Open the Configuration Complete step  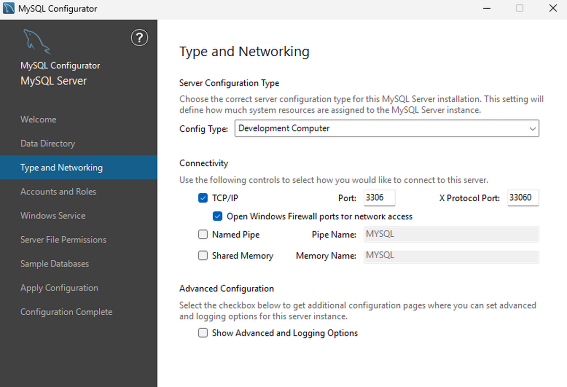(78, 312)
